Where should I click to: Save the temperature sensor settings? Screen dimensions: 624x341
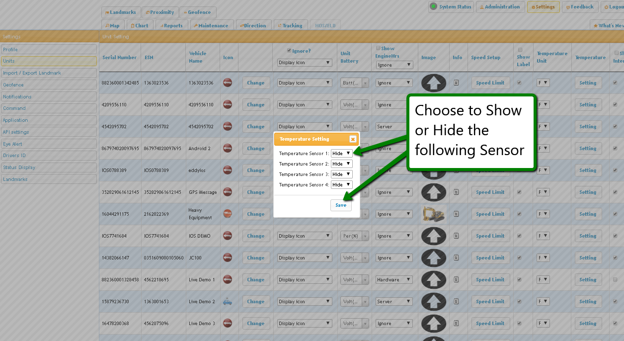341,205
